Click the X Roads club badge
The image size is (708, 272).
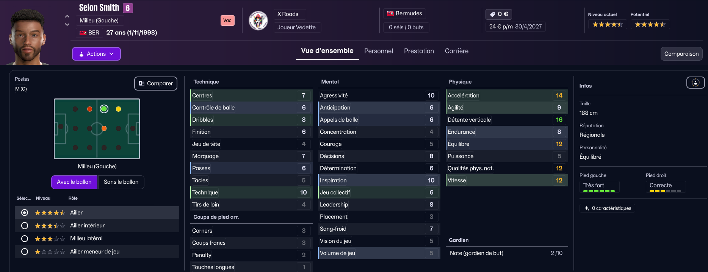pyautogui.click(x=258, y=20)
